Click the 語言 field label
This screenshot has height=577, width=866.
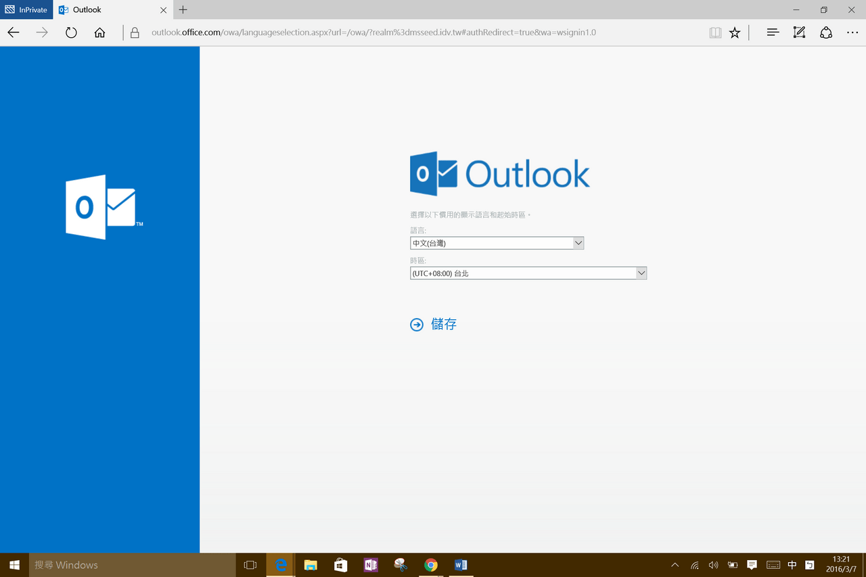418,231
